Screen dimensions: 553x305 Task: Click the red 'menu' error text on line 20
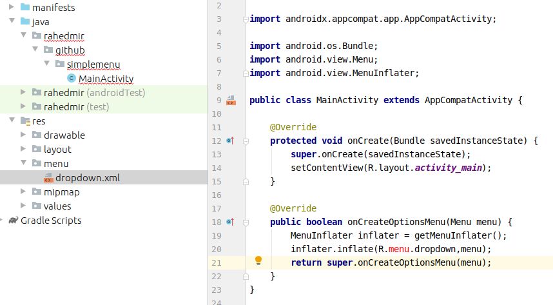pos(398,250)
